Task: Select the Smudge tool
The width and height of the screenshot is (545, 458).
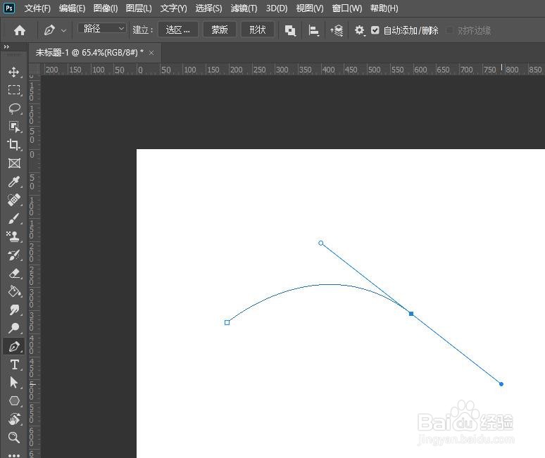Action: point(14,310)
